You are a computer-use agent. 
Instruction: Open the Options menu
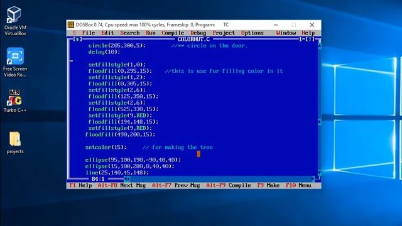pyautogui.click(x=253, y=33)
